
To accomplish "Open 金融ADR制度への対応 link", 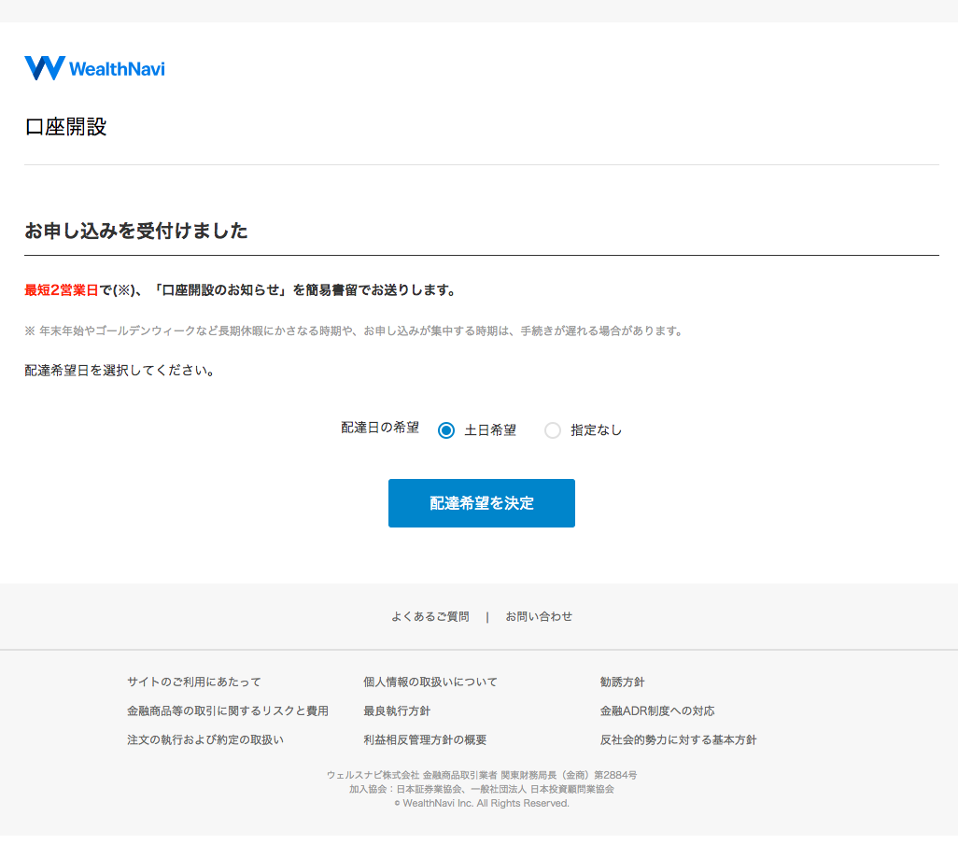I will click(x=657, y=710).
